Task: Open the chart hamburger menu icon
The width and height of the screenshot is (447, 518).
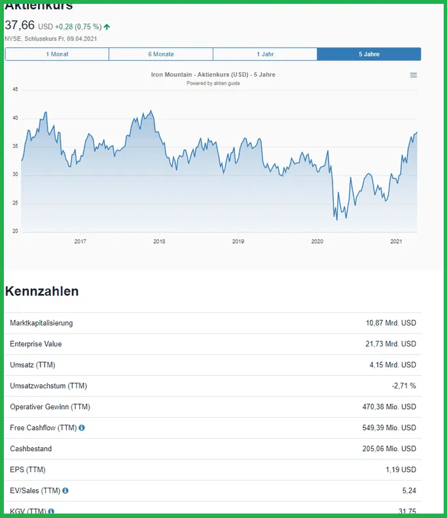Action: coord(414,75)
